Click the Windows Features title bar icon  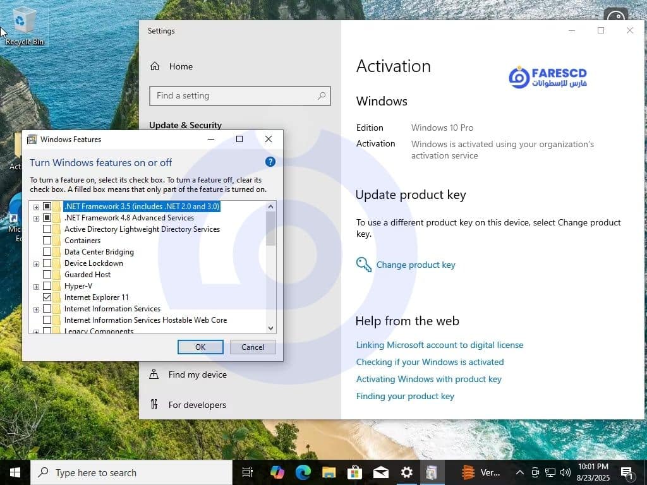32,140
